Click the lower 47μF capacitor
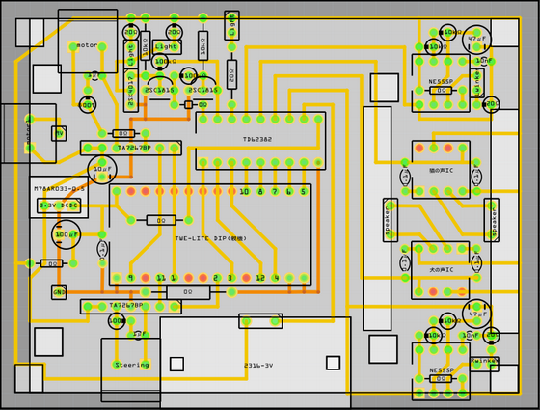The width and height of the screenshot is (540, 410). point(477,314)
